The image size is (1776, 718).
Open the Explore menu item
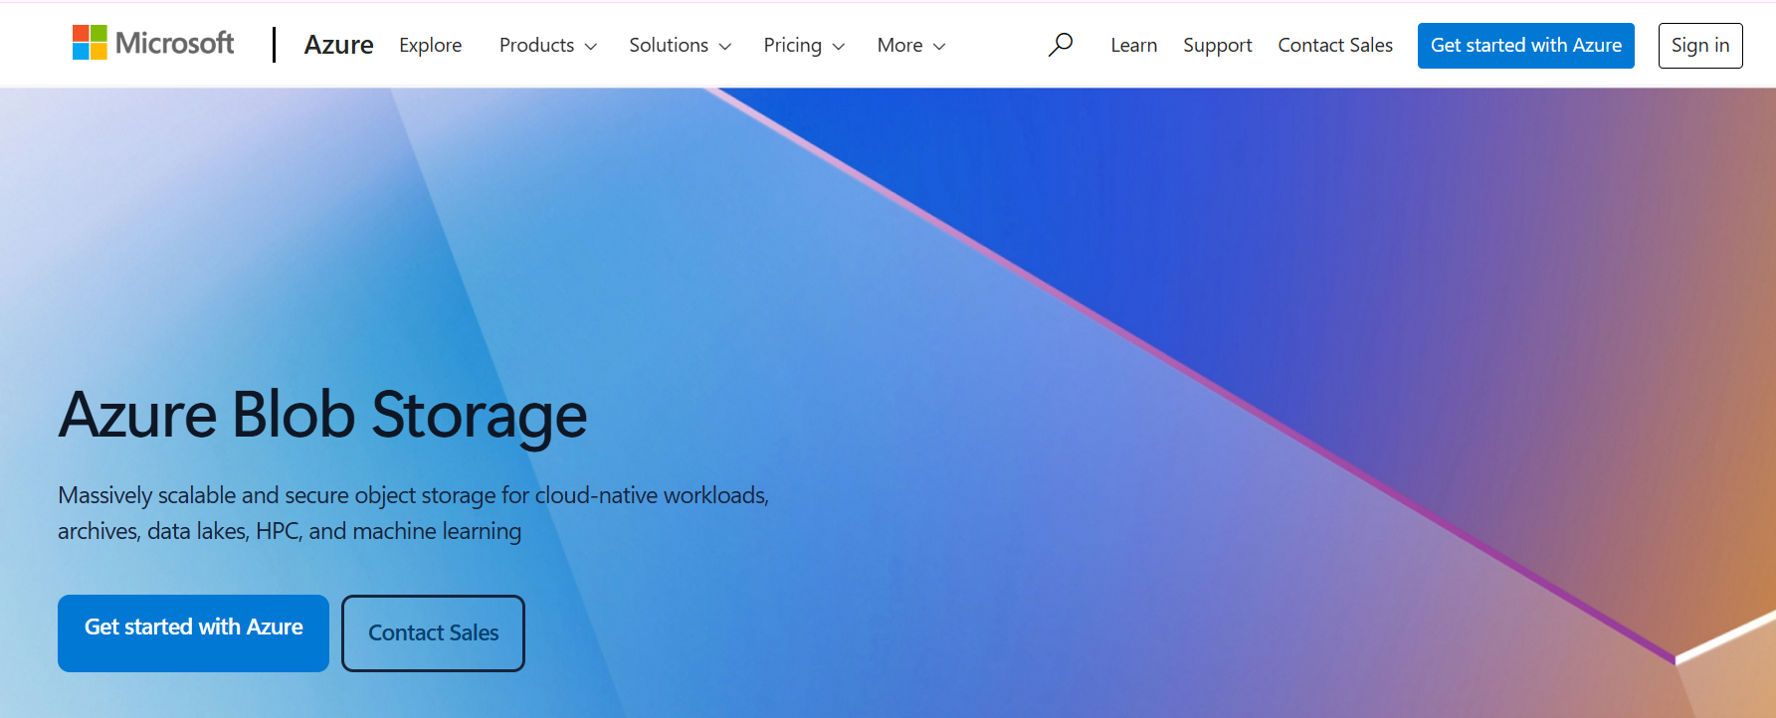(430, 46)
